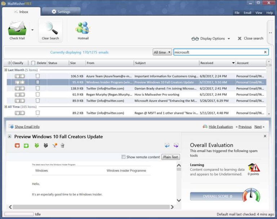The width and height of the screenshot is (277, 219).
Task: Collapse the Last Month group
Action: click(x=6, y=70)
